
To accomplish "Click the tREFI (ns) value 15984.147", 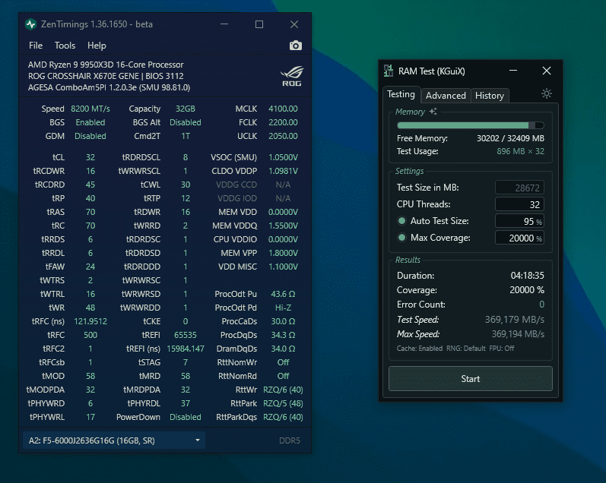I will (x=186, y=349).
